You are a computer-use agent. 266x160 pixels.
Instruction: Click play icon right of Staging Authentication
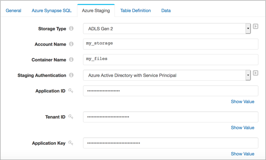click(x=255, y=73)
